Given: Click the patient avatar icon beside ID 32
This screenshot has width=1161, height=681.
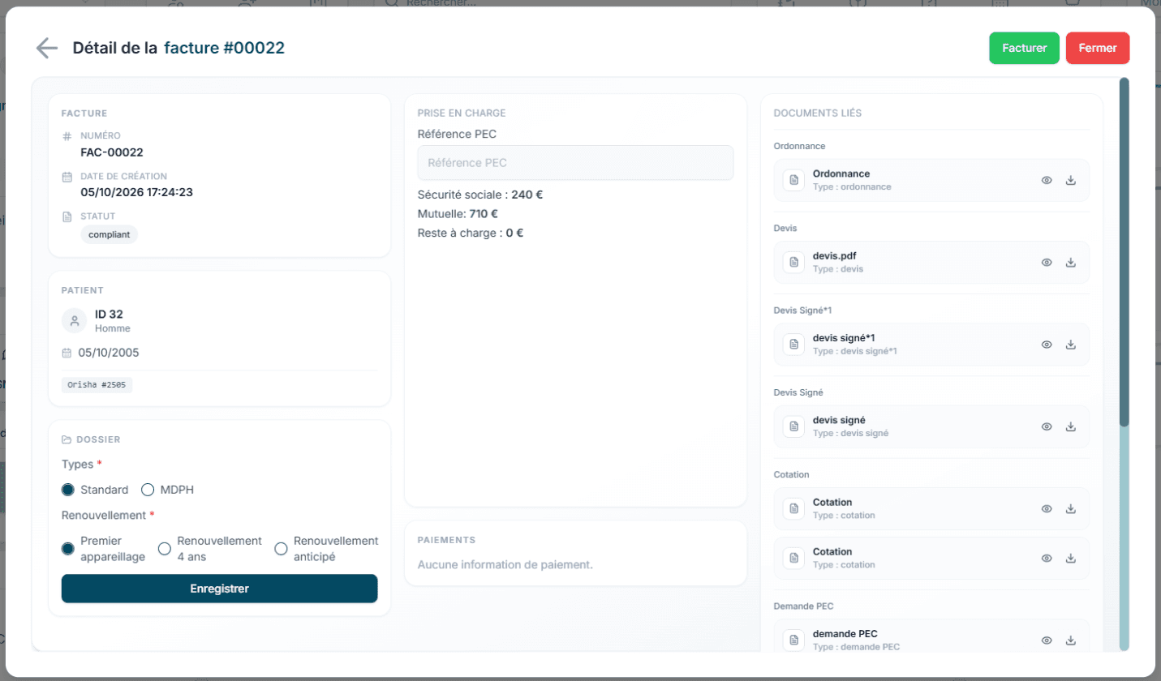Looking at the screenshot, I should pos(75,321).
